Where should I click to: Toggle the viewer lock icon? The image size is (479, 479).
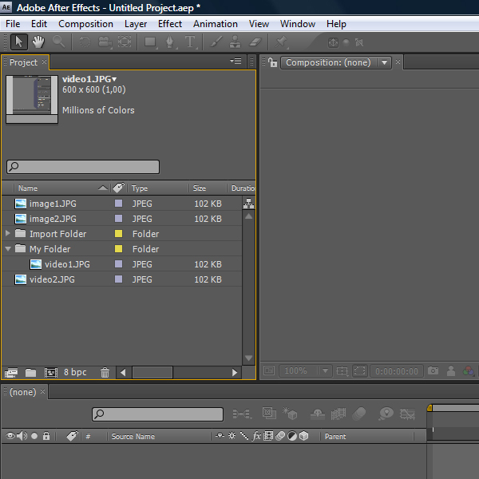272,62
